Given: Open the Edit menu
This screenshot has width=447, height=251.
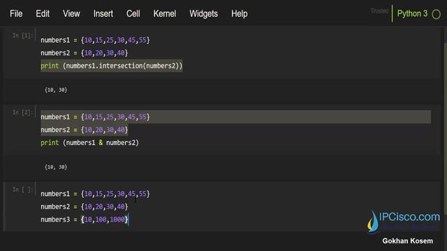Looking at the screenshot, I should point(43,14).
